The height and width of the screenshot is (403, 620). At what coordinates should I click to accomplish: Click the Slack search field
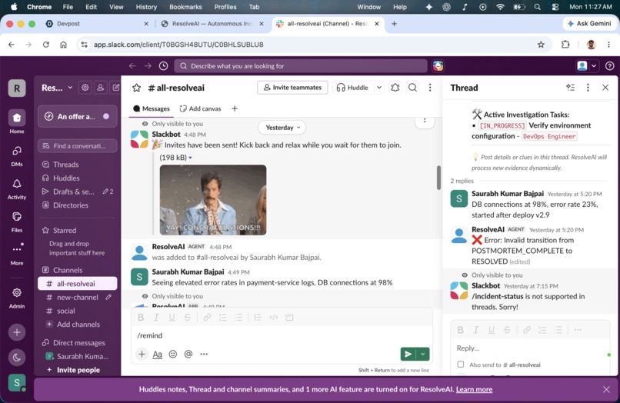(301, 66)
